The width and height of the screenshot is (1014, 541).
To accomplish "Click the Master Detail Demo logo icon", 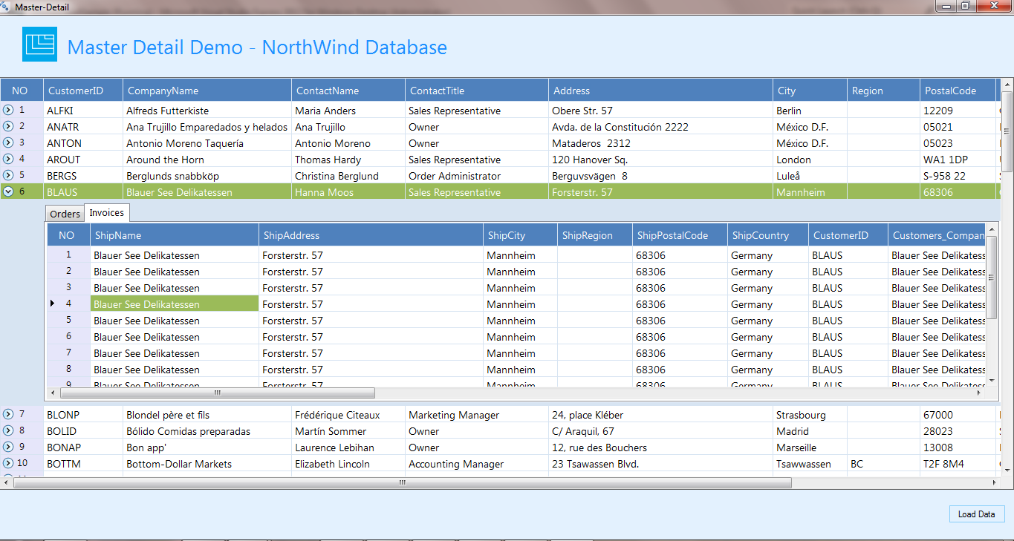I will (x=39, y=44).
